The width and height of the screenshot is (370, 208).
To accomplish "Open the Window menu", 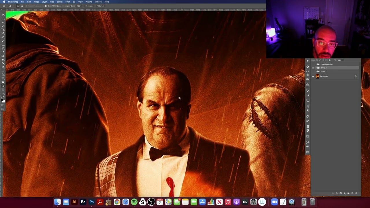I will 98,2.
